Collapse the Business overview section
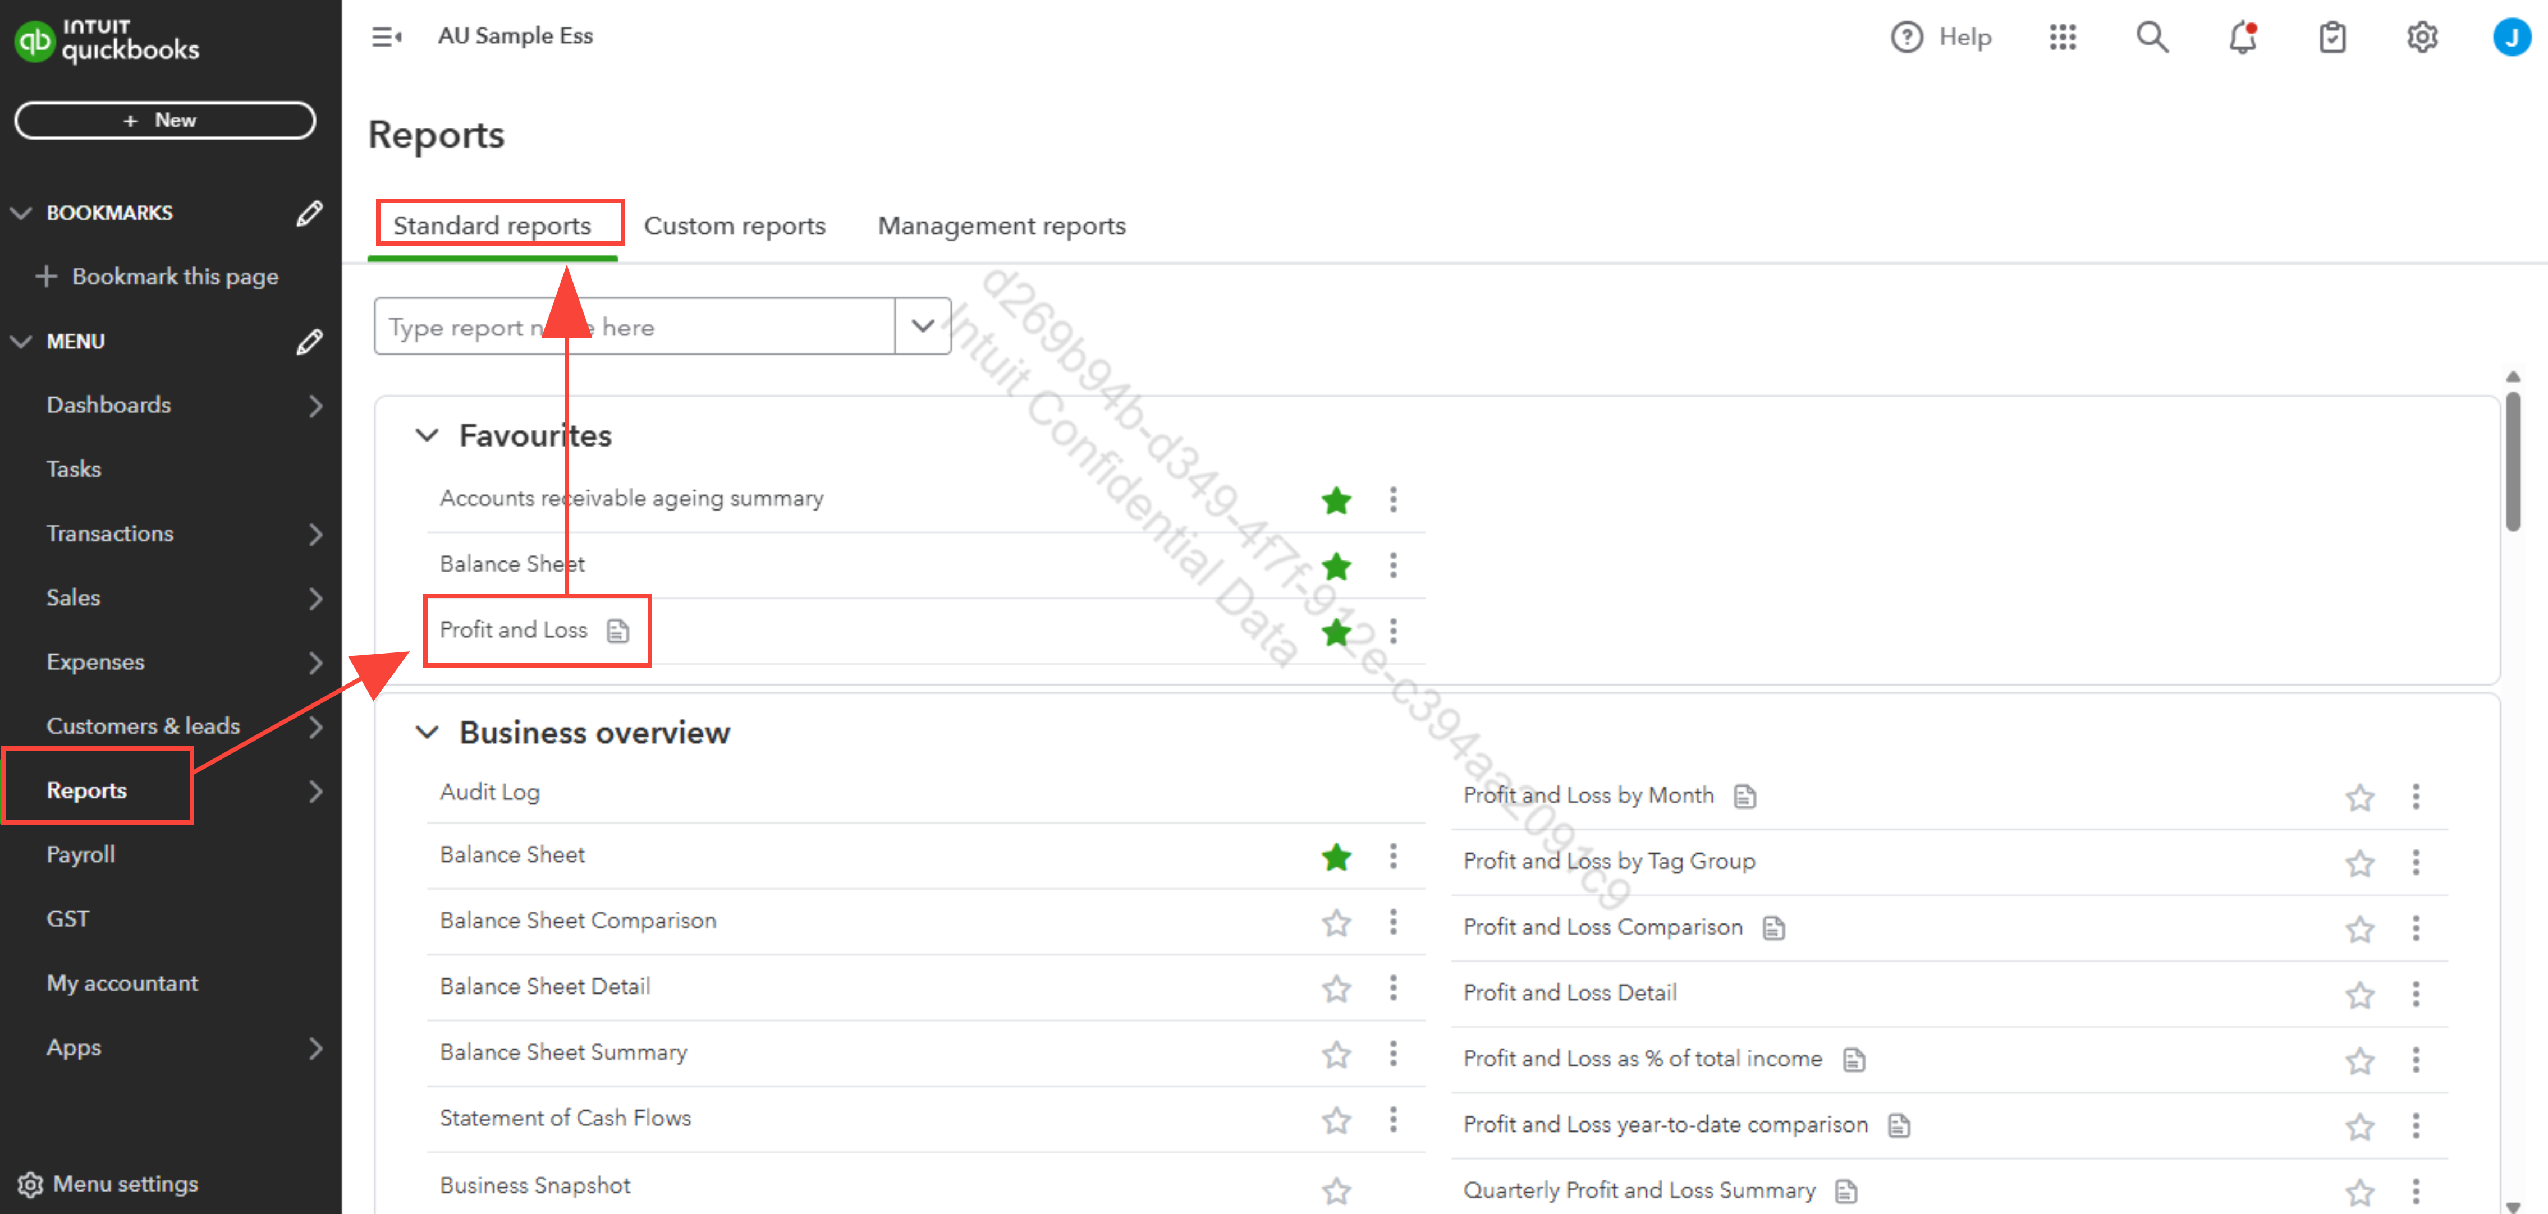The width and height of the screenshot is (2548, 1214). click(427, 732)
